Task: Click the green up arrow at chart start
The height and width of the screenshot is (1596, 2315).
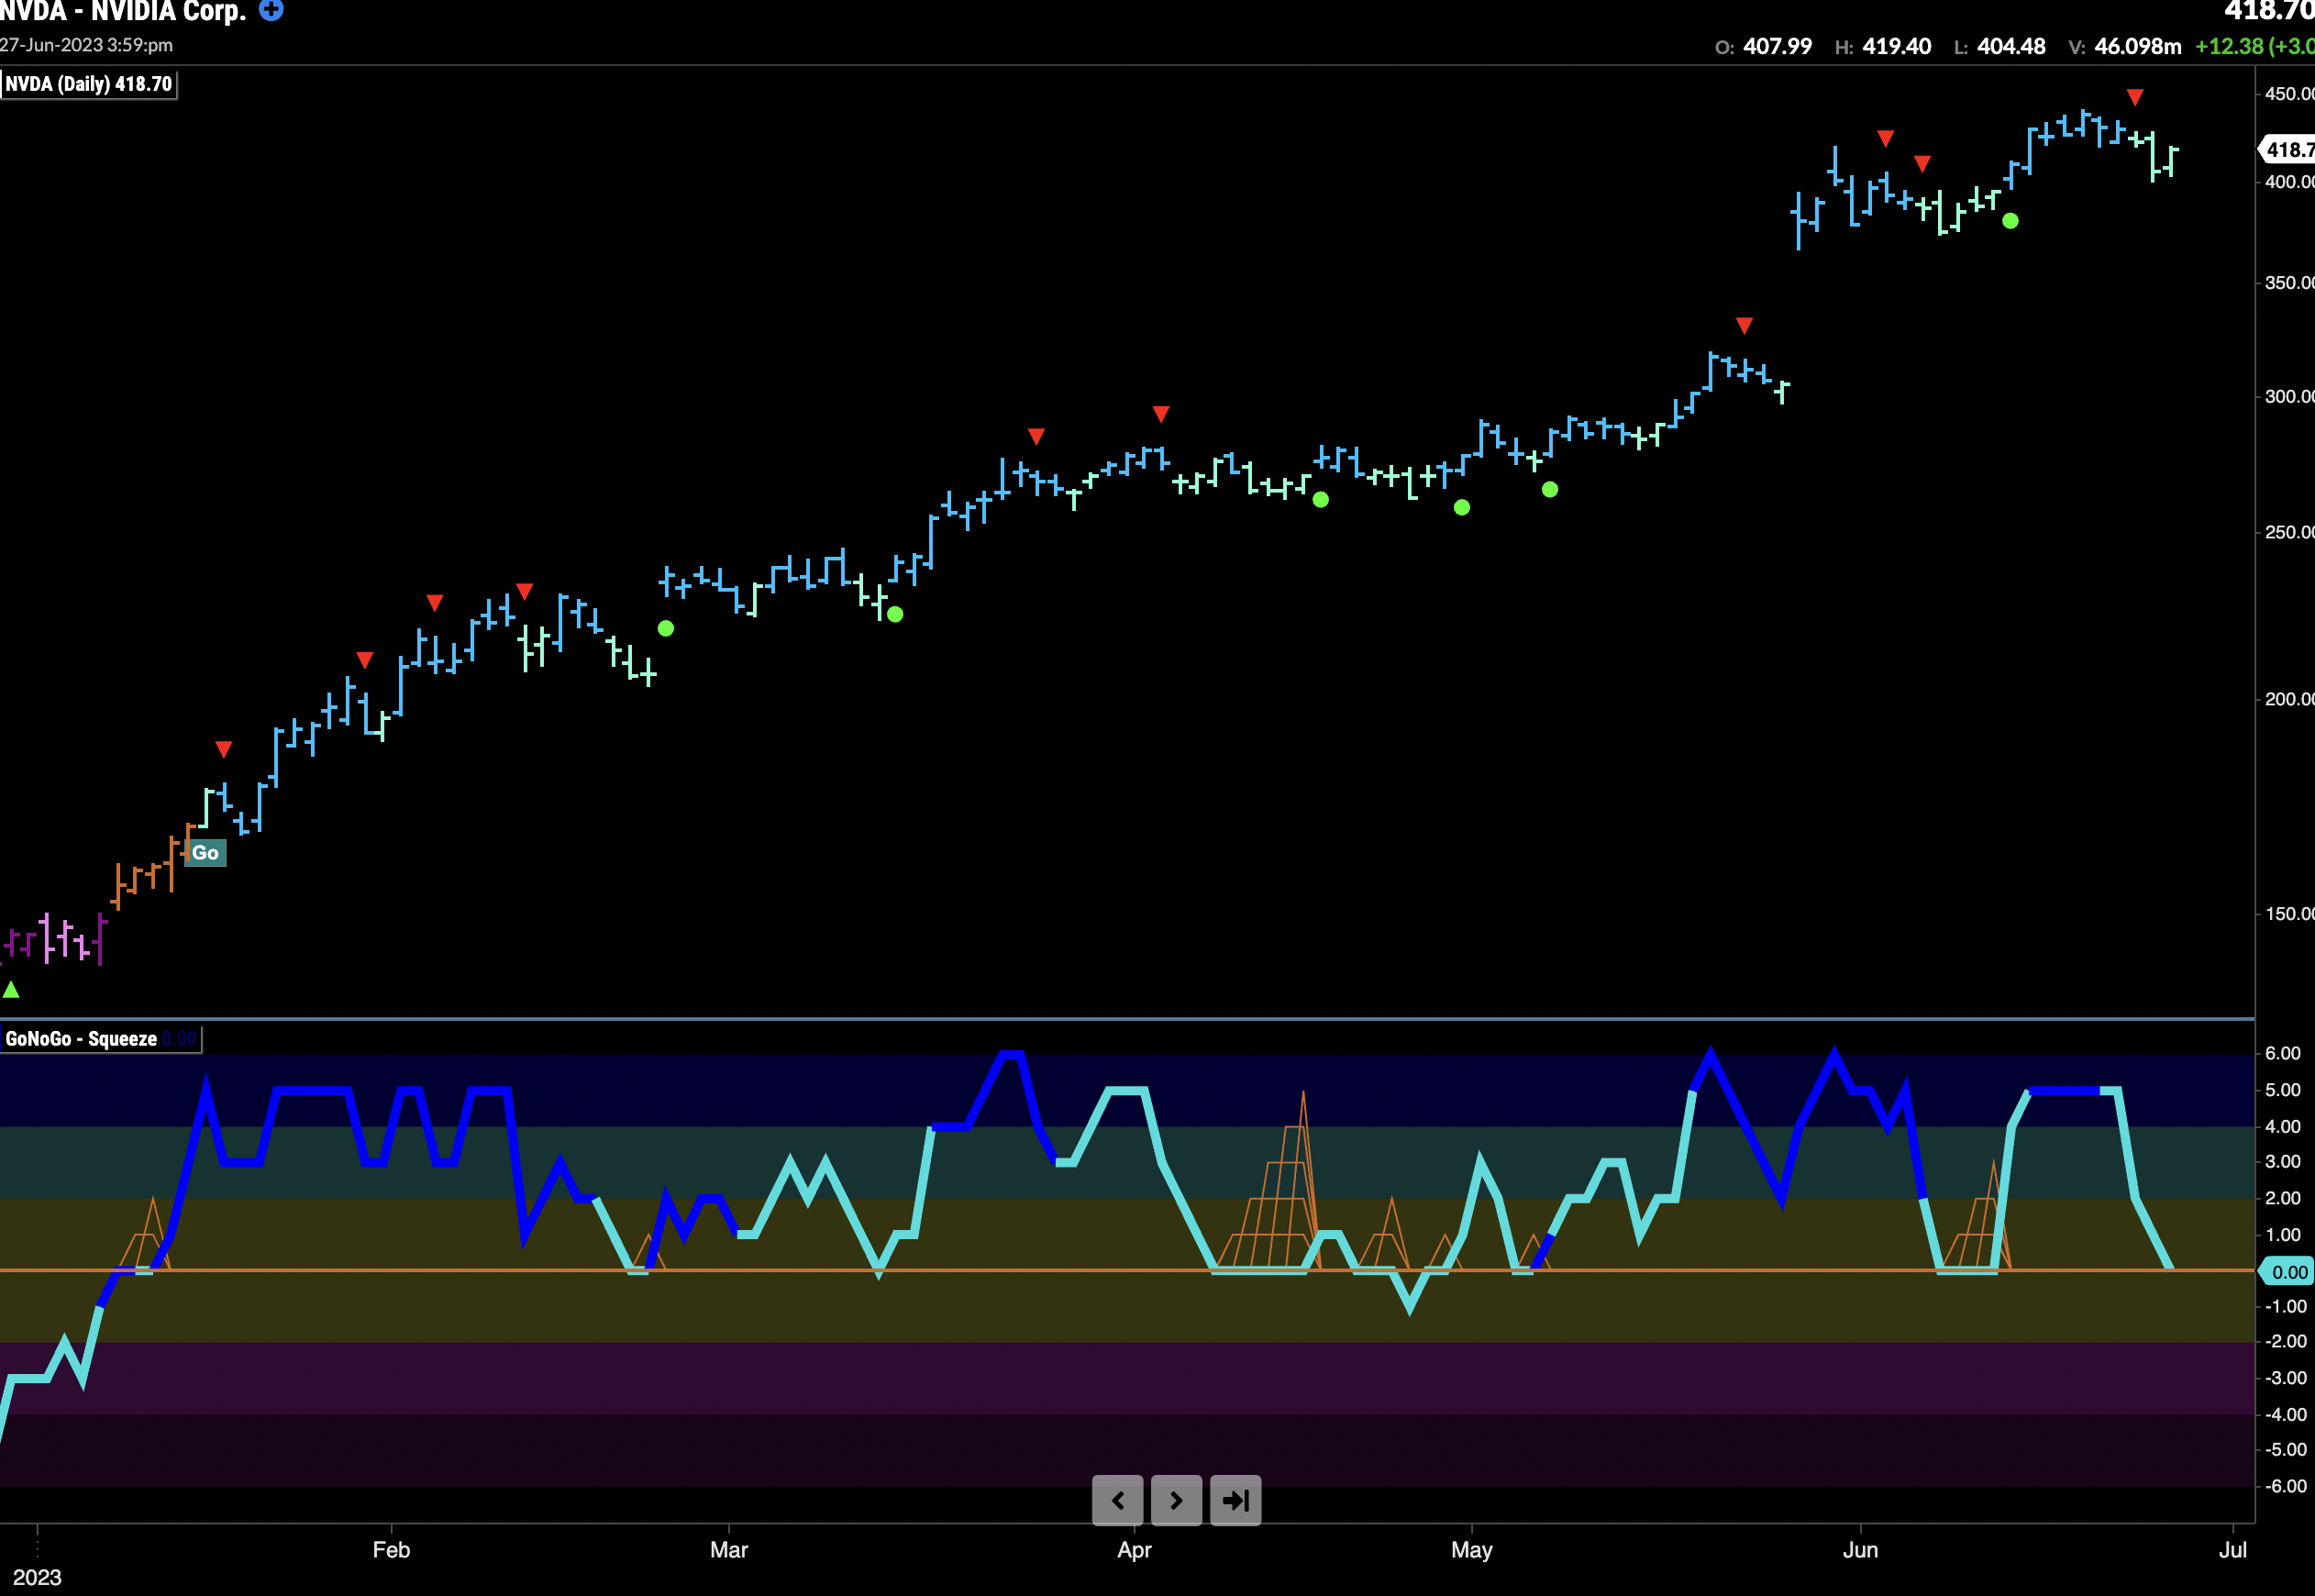Action: tap(11, 990)
